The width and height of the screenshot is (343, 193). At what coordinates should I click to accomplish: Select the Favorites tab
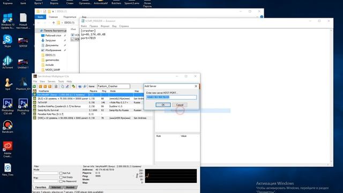point(41,187)
